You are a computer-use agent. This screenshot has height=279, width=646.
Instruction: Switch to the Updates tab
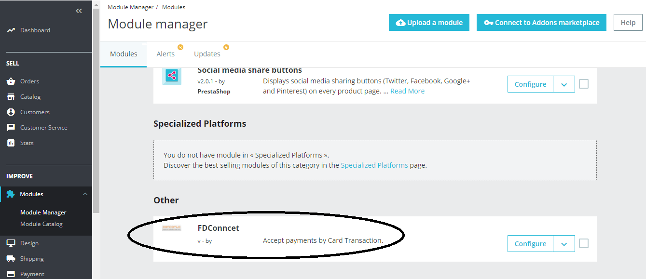[207, 54]
